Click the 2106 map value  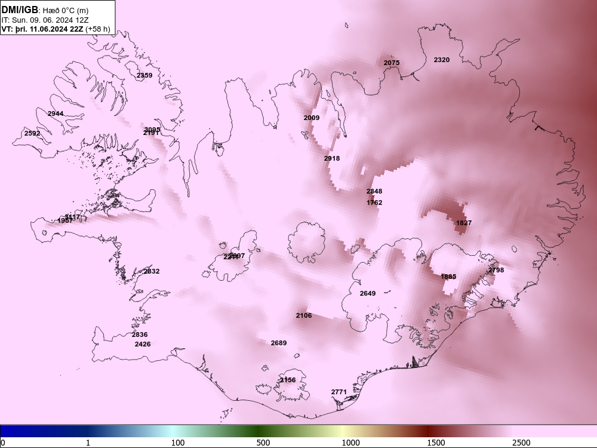pos(304,315)
